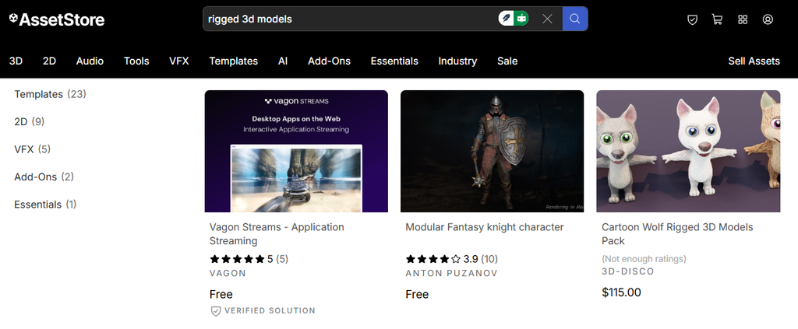The image size is (798, 329).
Task: Open the 2D category menu
Action: pyautogui.click(x=49, y=61)
